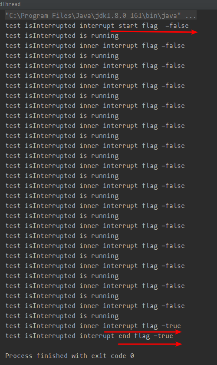This screenshot has width=217, height=365.
Task: Click the java.exe command path line
Action: click(x=101, y=16)
